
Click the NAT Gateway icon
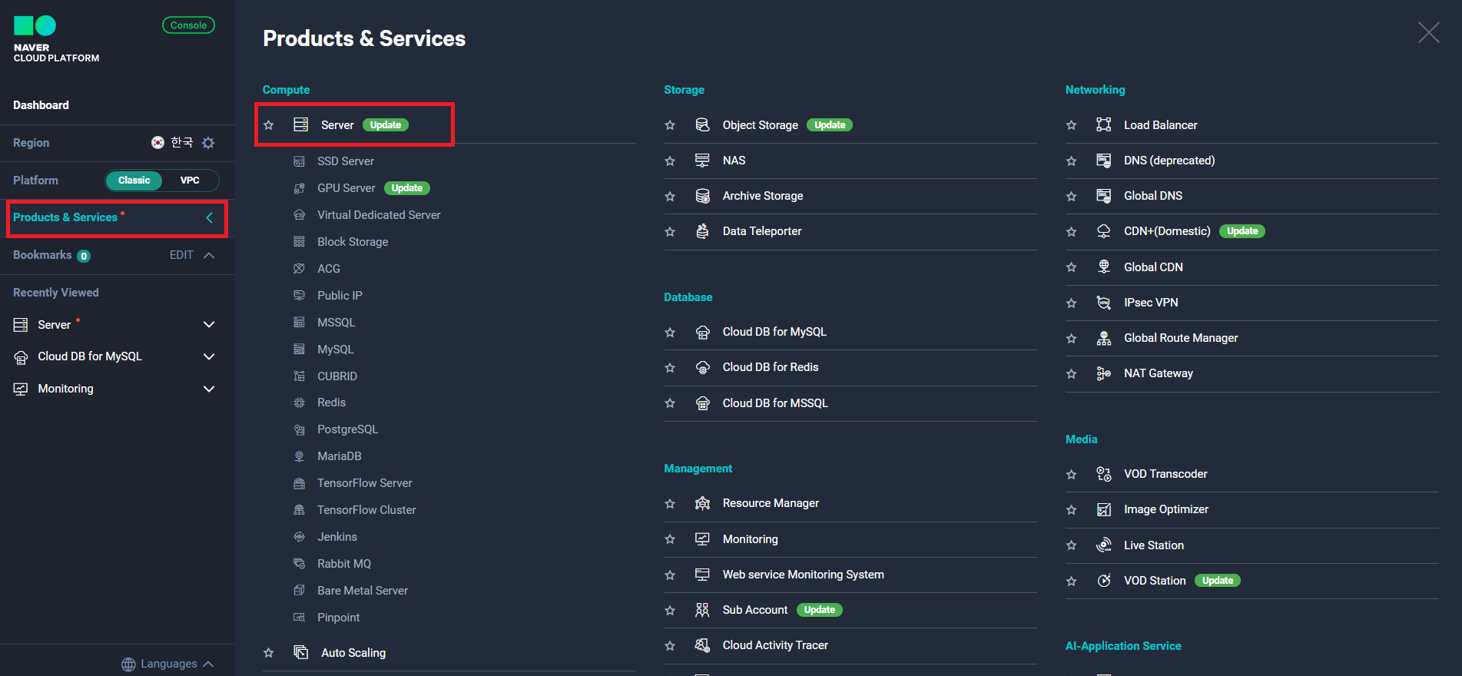1104,373
